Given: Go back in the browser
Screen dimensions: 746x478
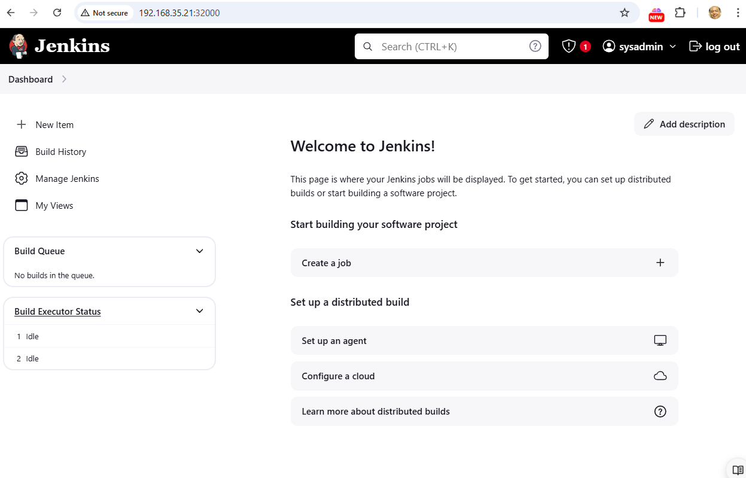Looking at the screenshot, I should coord(11,13).
